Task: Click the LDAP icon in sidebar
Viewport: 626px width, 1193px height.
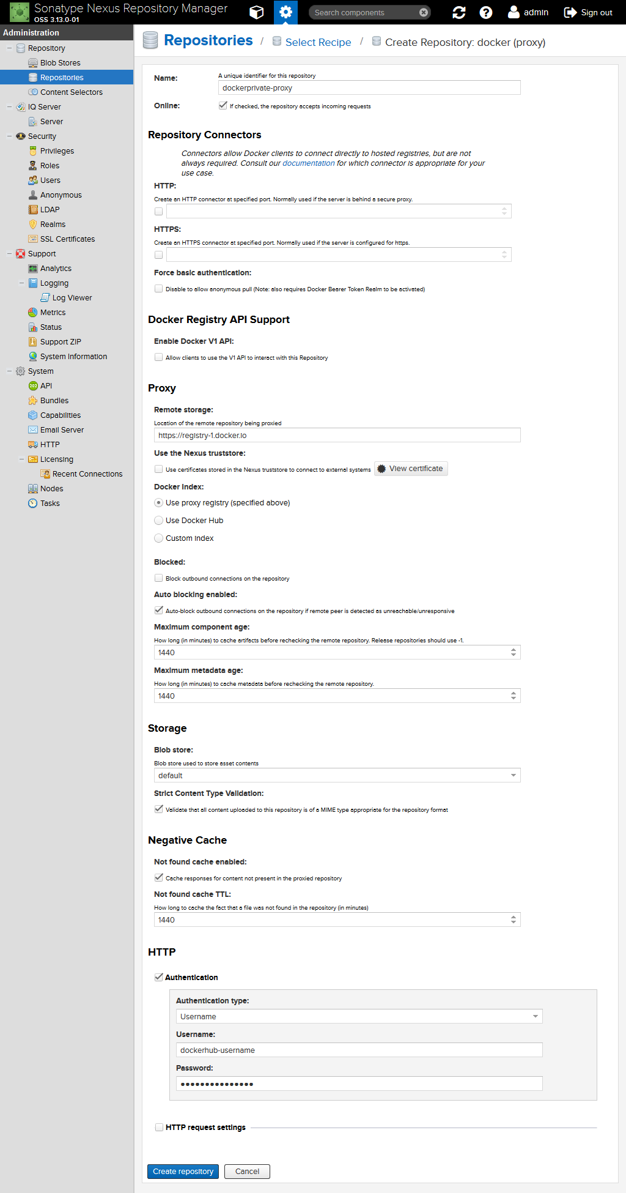Action: point(33,210)
